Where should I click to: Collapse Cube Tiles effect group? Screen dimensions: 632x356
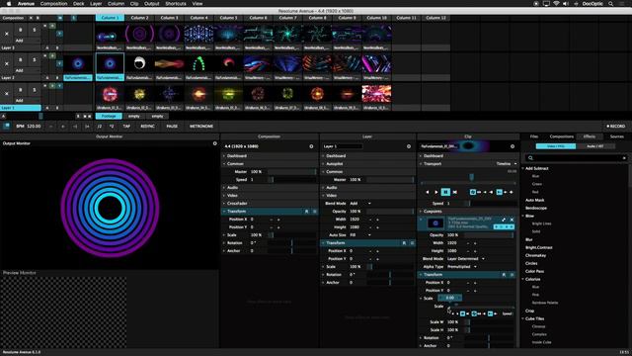coord(523,318)
